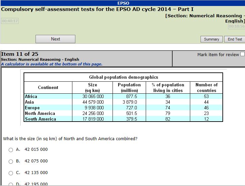The image size is (245, 186).
Task: Pick answer C radio button
Action: tap(11, 173)
